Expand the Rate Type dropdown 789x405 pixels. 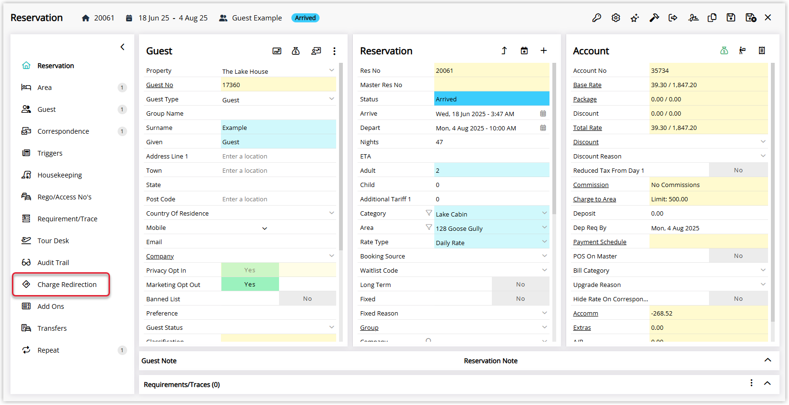click(x=544, y=242)
